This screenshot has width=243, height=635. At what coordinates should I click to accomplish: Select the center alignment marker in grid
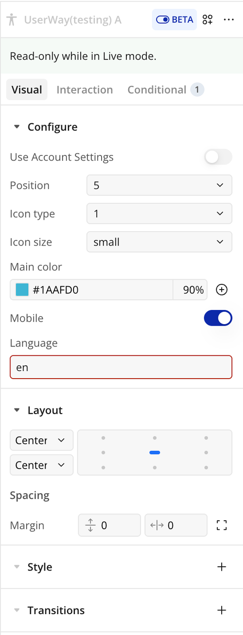pyautogui.click(x=155, y=453)
